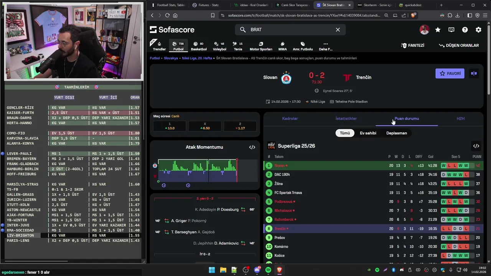Viewport: 491px width, 276px height.
Task: Toggle the match comparison icon beside FAVORİ
Action: 474,73
